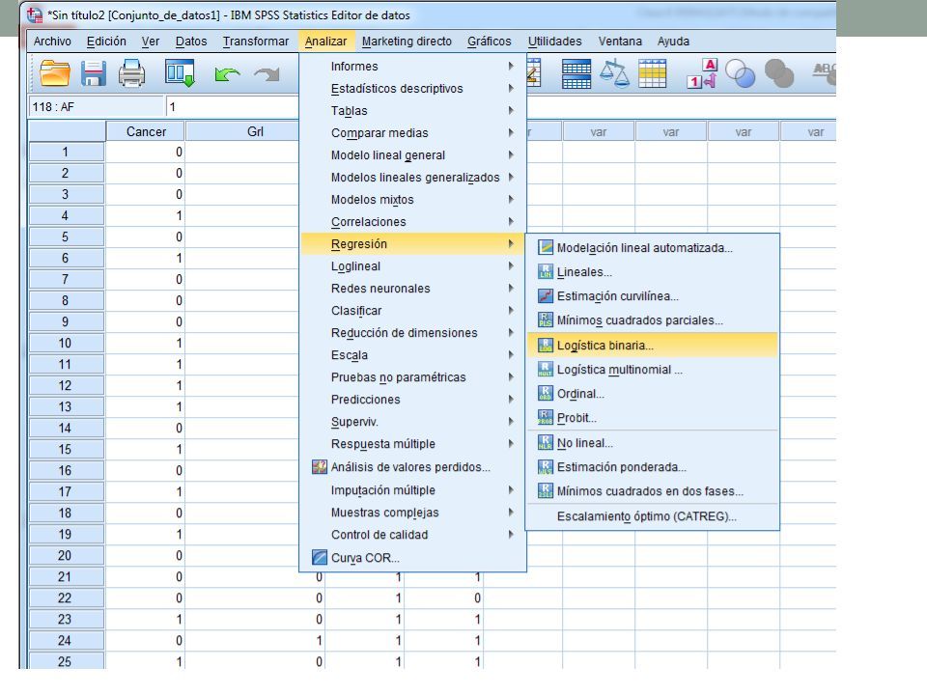Expand the Predicciones submenu
The image size is (927, 695).
coord(412,400)
